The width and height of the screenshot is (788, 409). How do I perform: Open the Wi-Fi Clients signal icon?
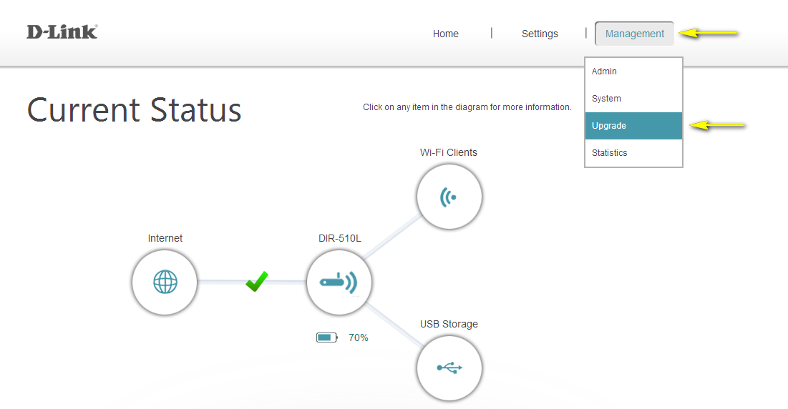tap(449, 197)
